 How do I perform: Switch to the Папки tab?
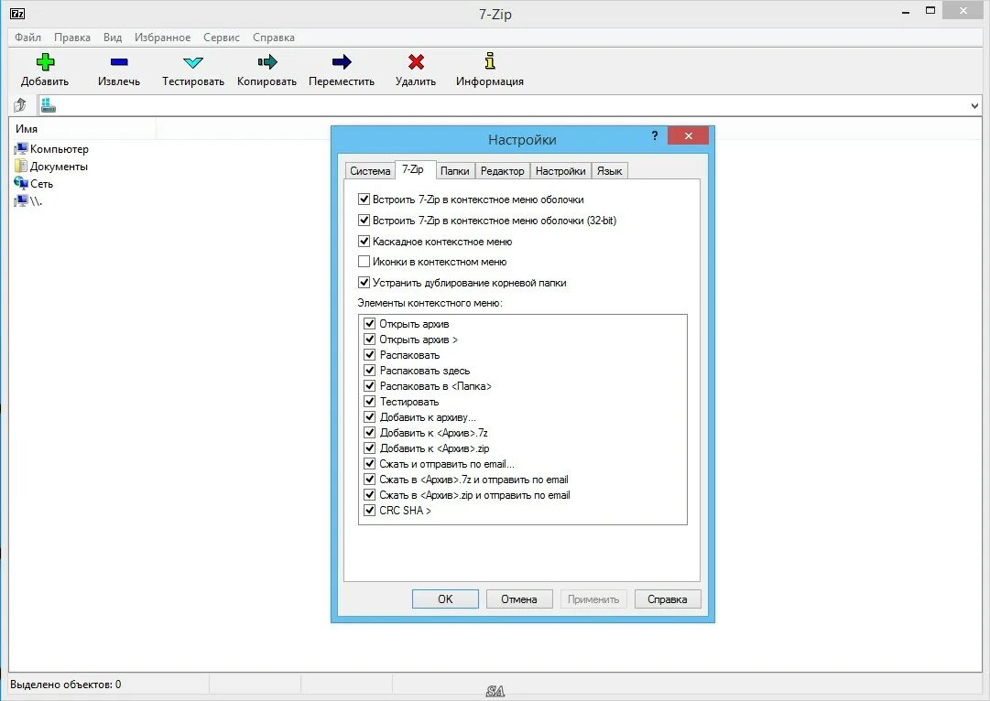454,171
